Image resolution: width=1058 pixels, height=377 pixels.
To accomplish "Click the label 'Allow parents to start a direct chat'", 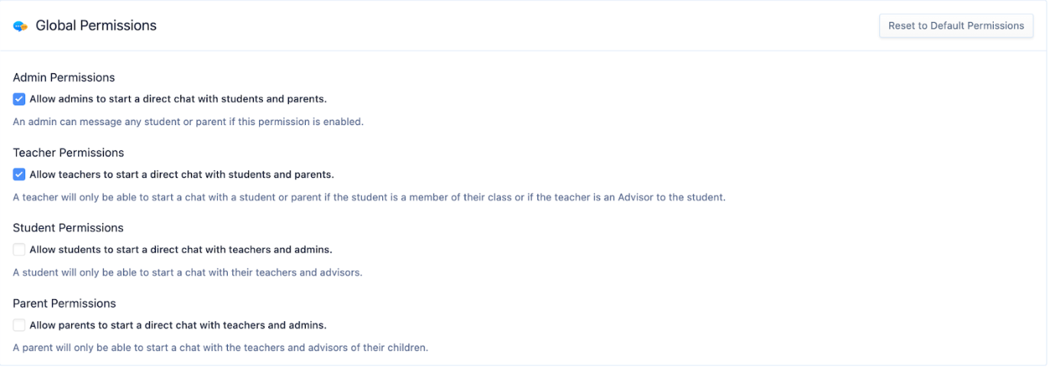I will 178,325.
